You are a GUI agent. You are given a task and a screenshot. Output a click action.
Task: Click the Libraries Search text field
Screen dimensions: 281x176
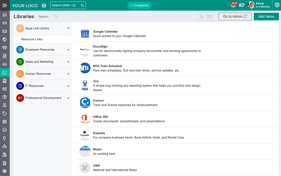click(x=43, y=17)
